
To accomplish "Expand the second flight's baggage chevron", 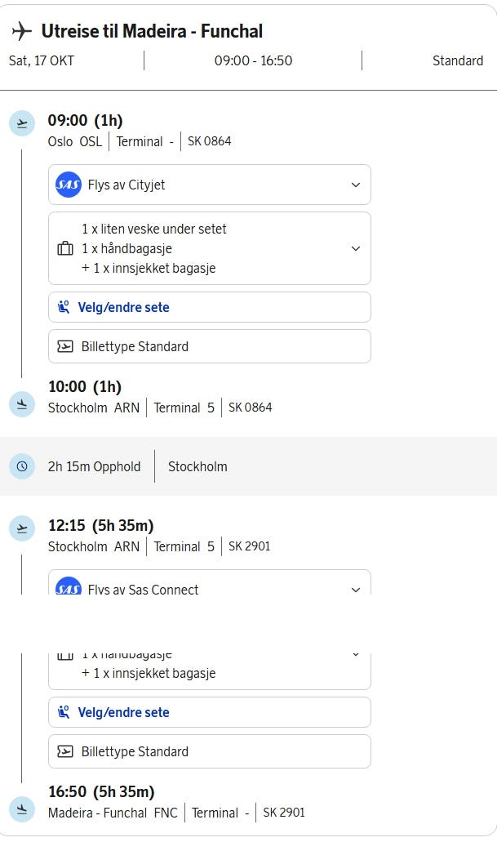I will [x=355, y=655].
